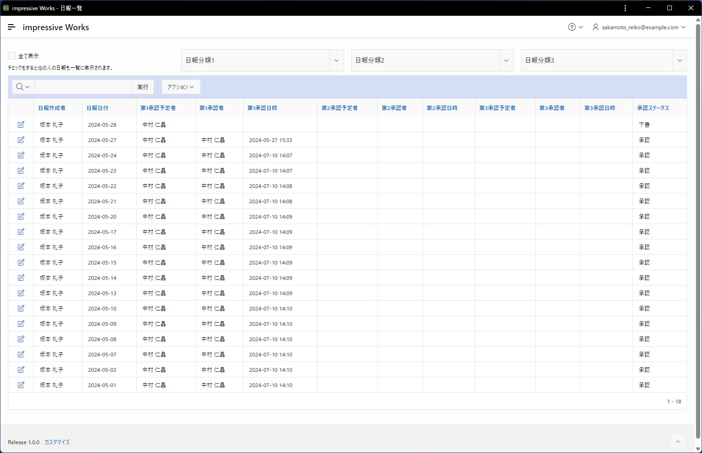Screen dimensions: 702x453
Task: Edit the 2024-05-07 report row
Action: tap(21, 354)
